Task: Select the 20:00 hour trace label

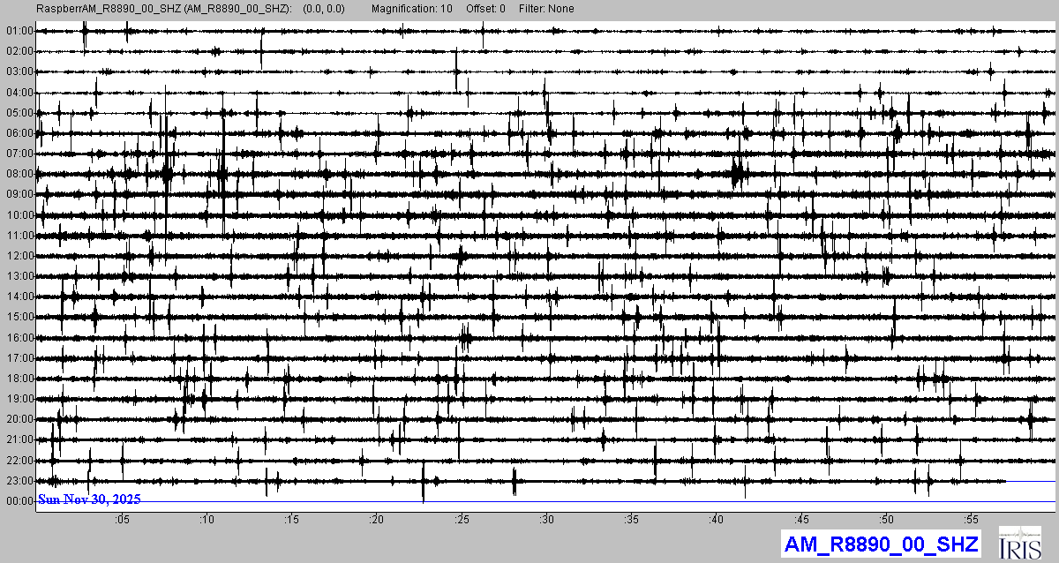Action: click(x=19, y=419)
